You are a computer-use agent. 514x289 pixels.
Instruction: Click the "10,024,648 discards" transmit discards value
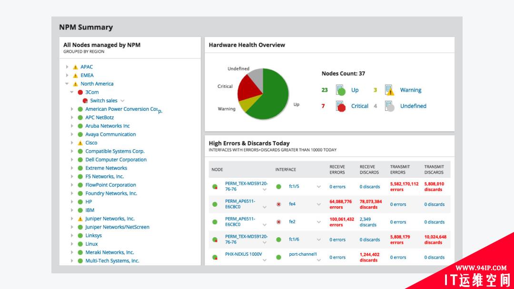click(x=435, y=240)
